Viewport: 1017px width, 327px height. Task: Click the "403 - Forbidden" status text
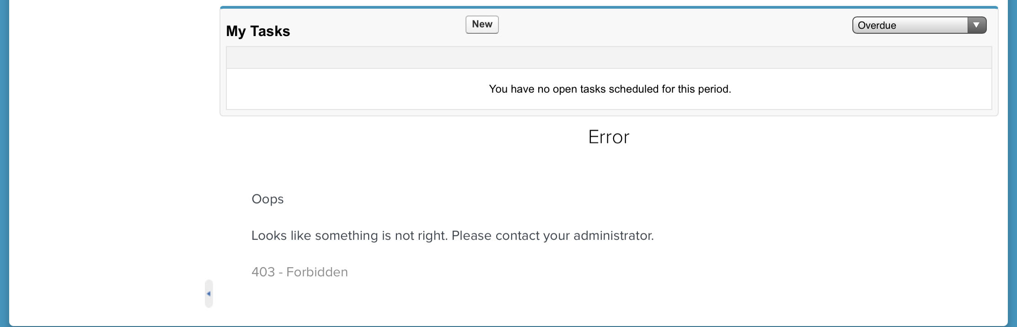coord(300,272)
